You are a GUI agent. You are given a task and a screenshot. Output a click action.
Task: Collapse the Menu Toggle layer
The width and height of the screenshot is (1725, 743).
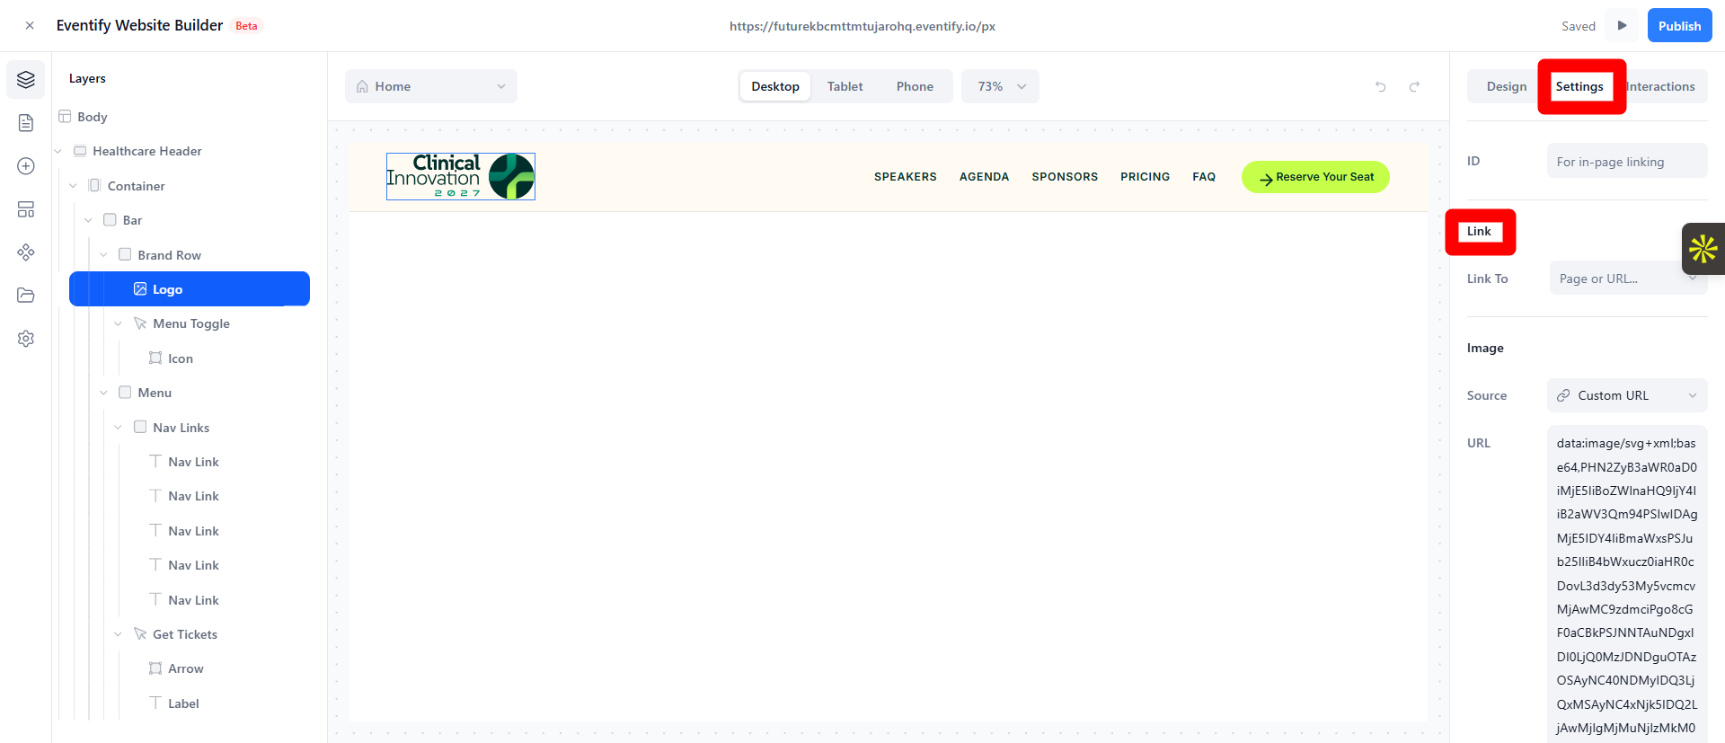point(118,323)
